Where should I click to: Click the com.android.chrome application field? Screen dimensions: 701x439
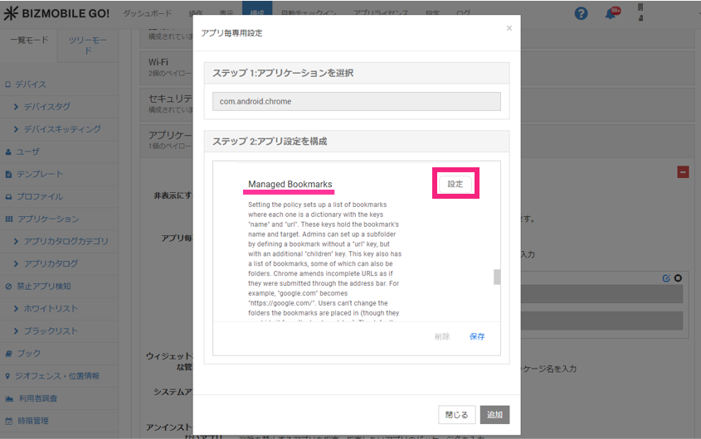pyautogui.click(x=357, y=101)
